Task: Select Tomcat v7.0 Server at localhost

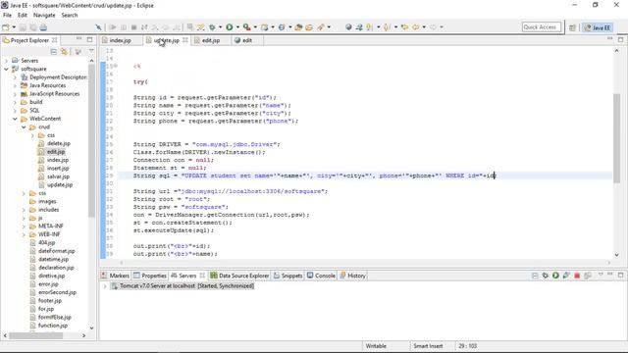Action: (186, 285)
